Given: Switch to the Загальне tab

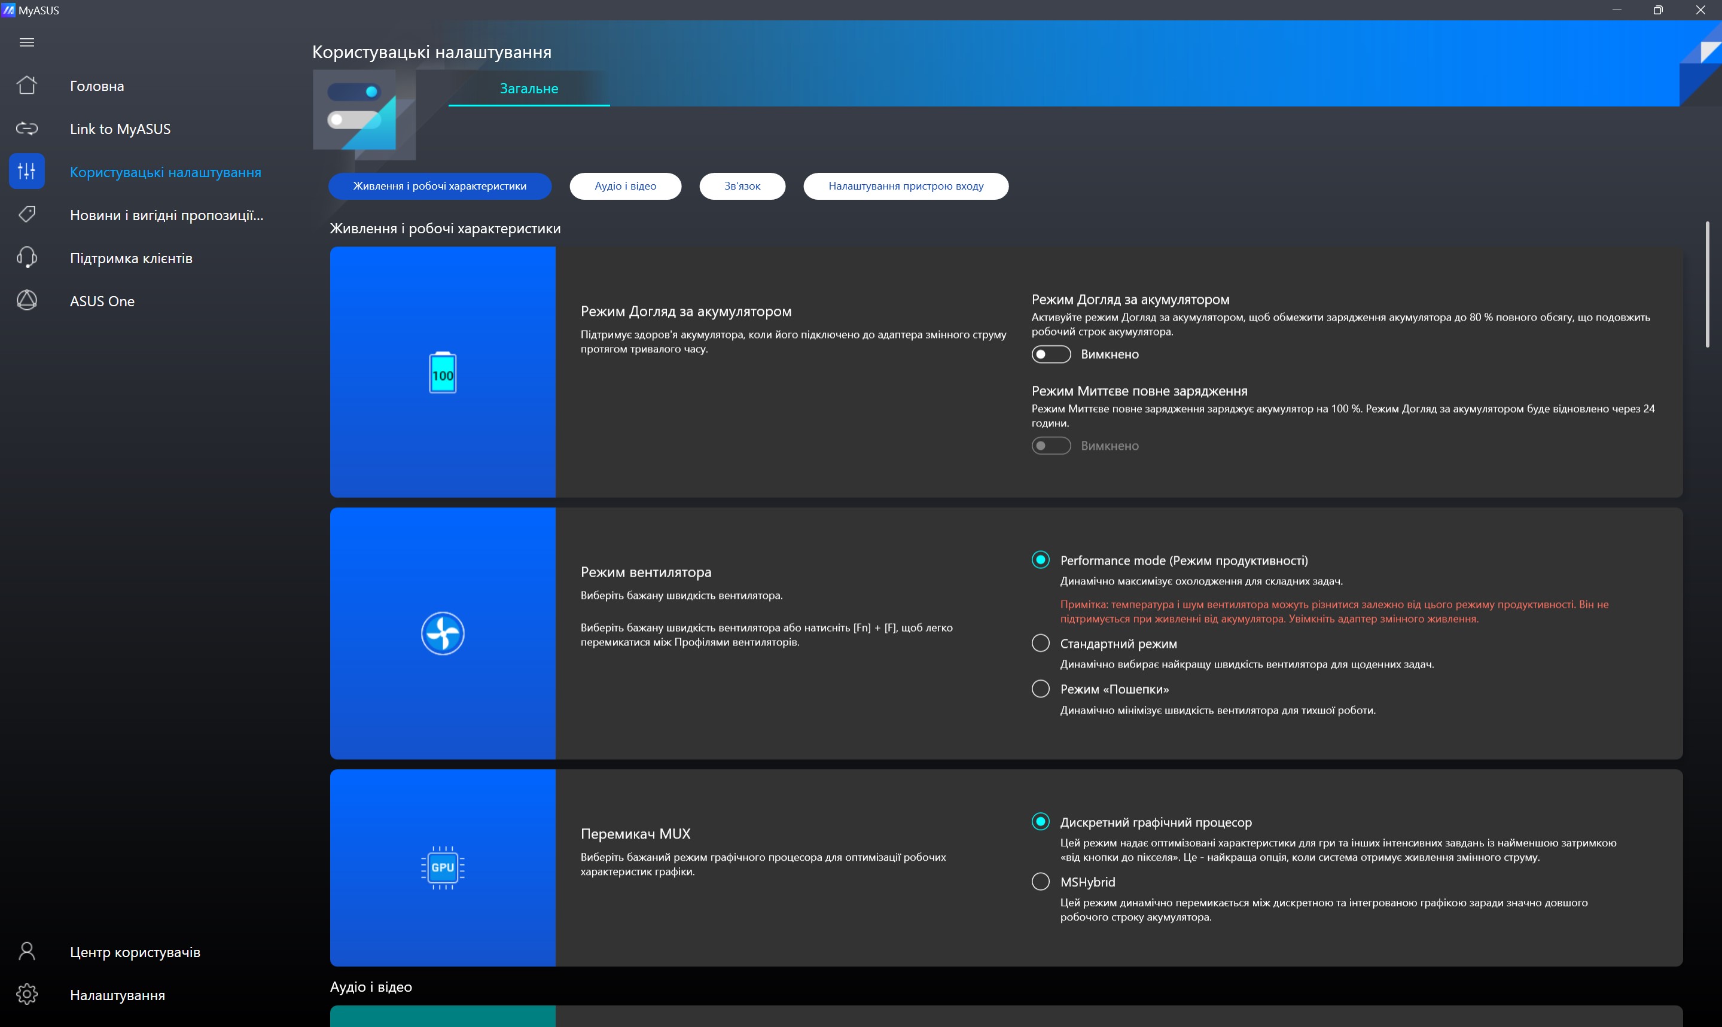Looking at the screenshot, I should point(529,89).
